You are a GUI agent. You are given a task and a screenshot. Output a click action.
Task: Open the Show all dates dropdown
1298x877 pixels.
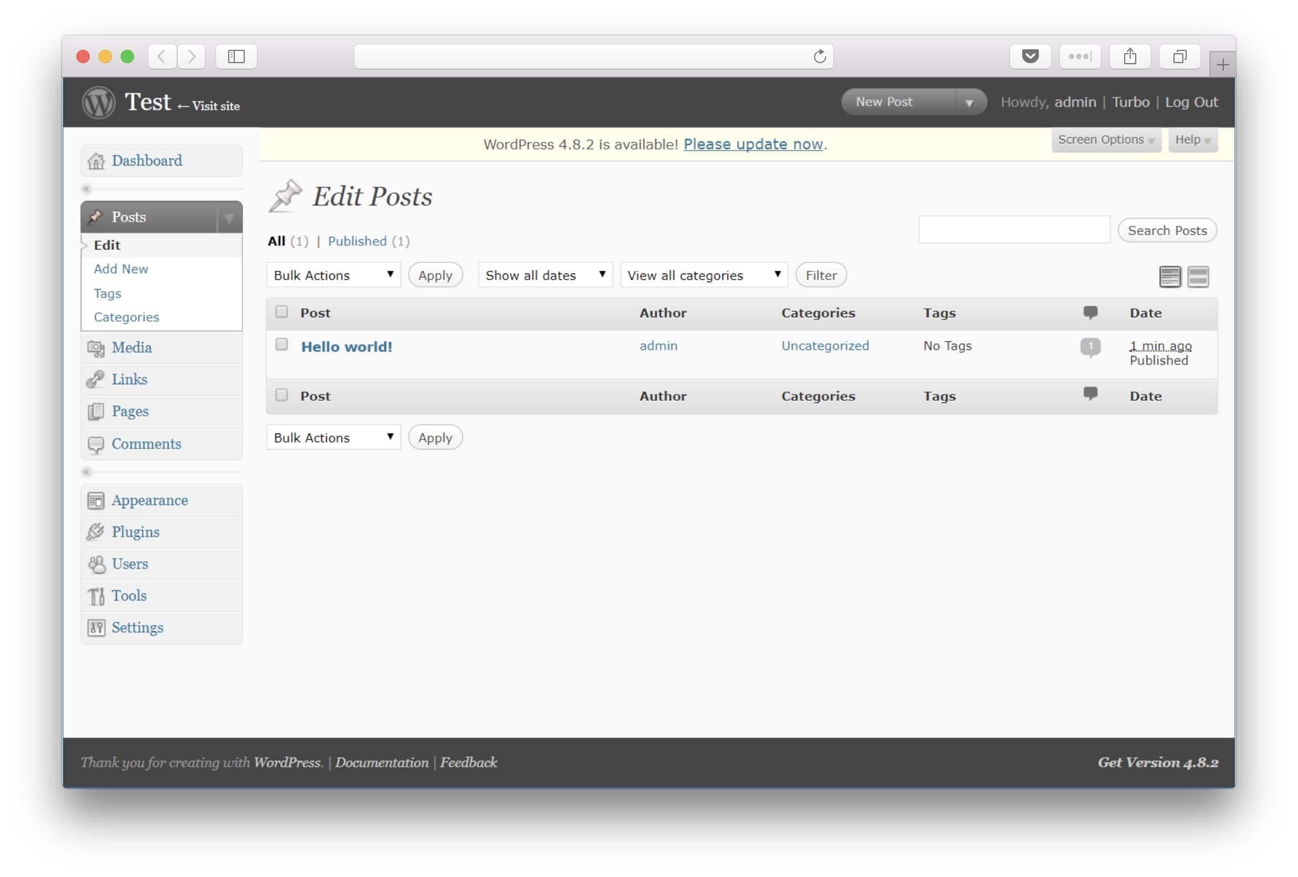coord(545,275)
